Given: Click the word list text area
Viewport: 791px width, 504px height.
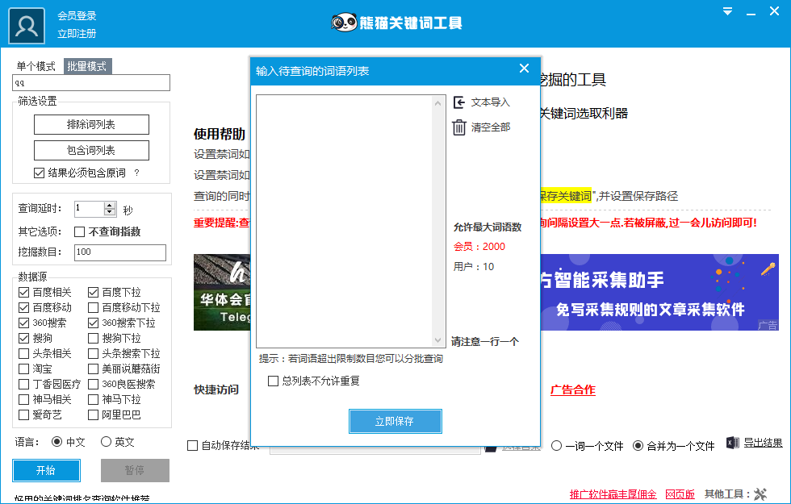Looking at the screenshot, I should pos(345,221).
